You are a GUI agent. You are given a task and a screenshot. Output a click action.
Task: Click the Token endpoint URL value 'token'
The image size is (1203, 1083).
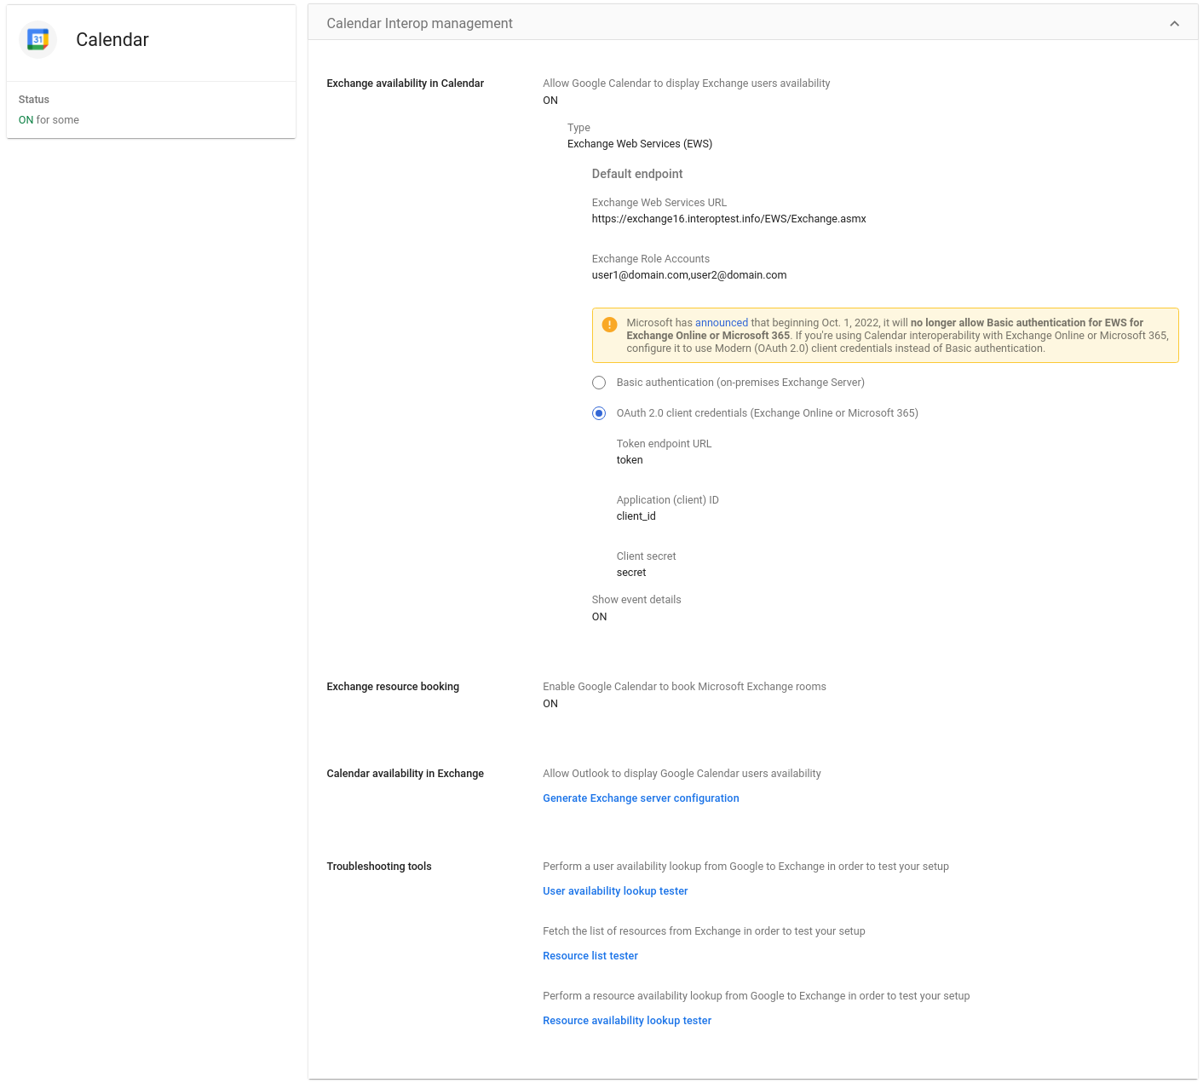pos(630,460)
